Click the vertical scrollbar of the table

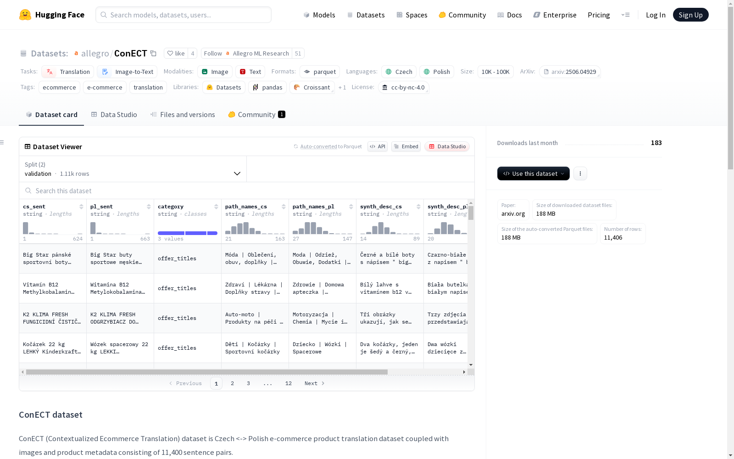point(471,213)
